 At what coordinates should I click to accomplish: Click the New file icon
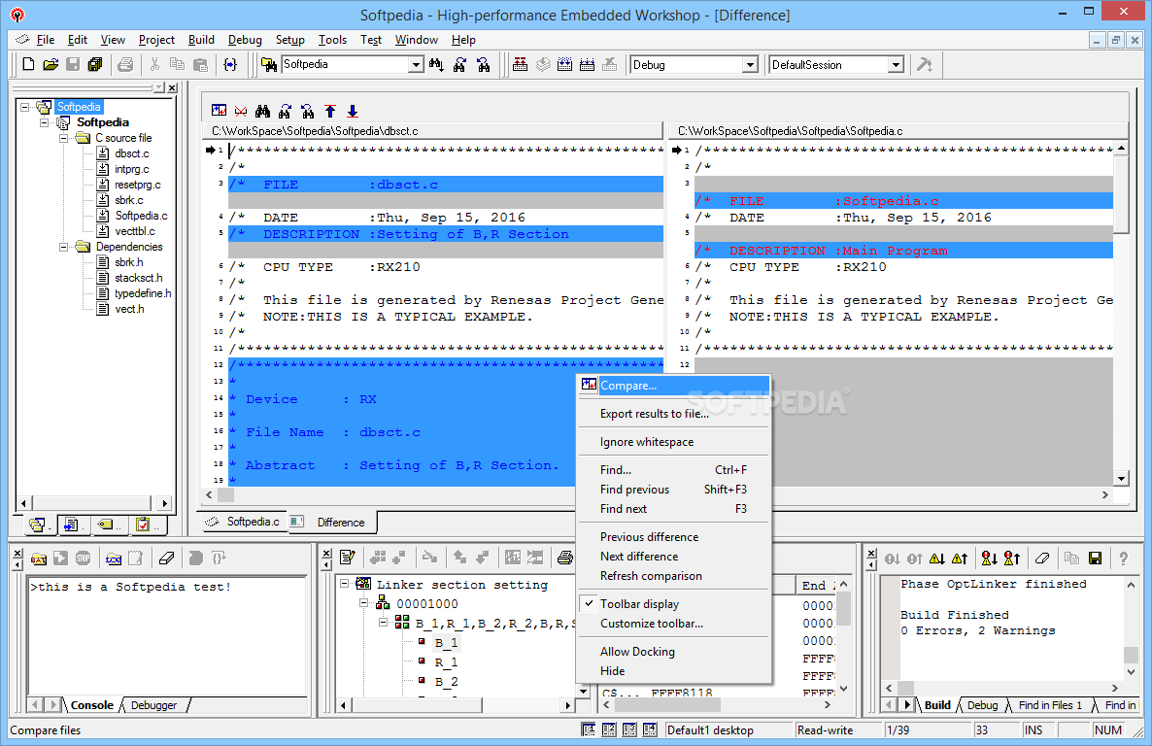point(28,65)
